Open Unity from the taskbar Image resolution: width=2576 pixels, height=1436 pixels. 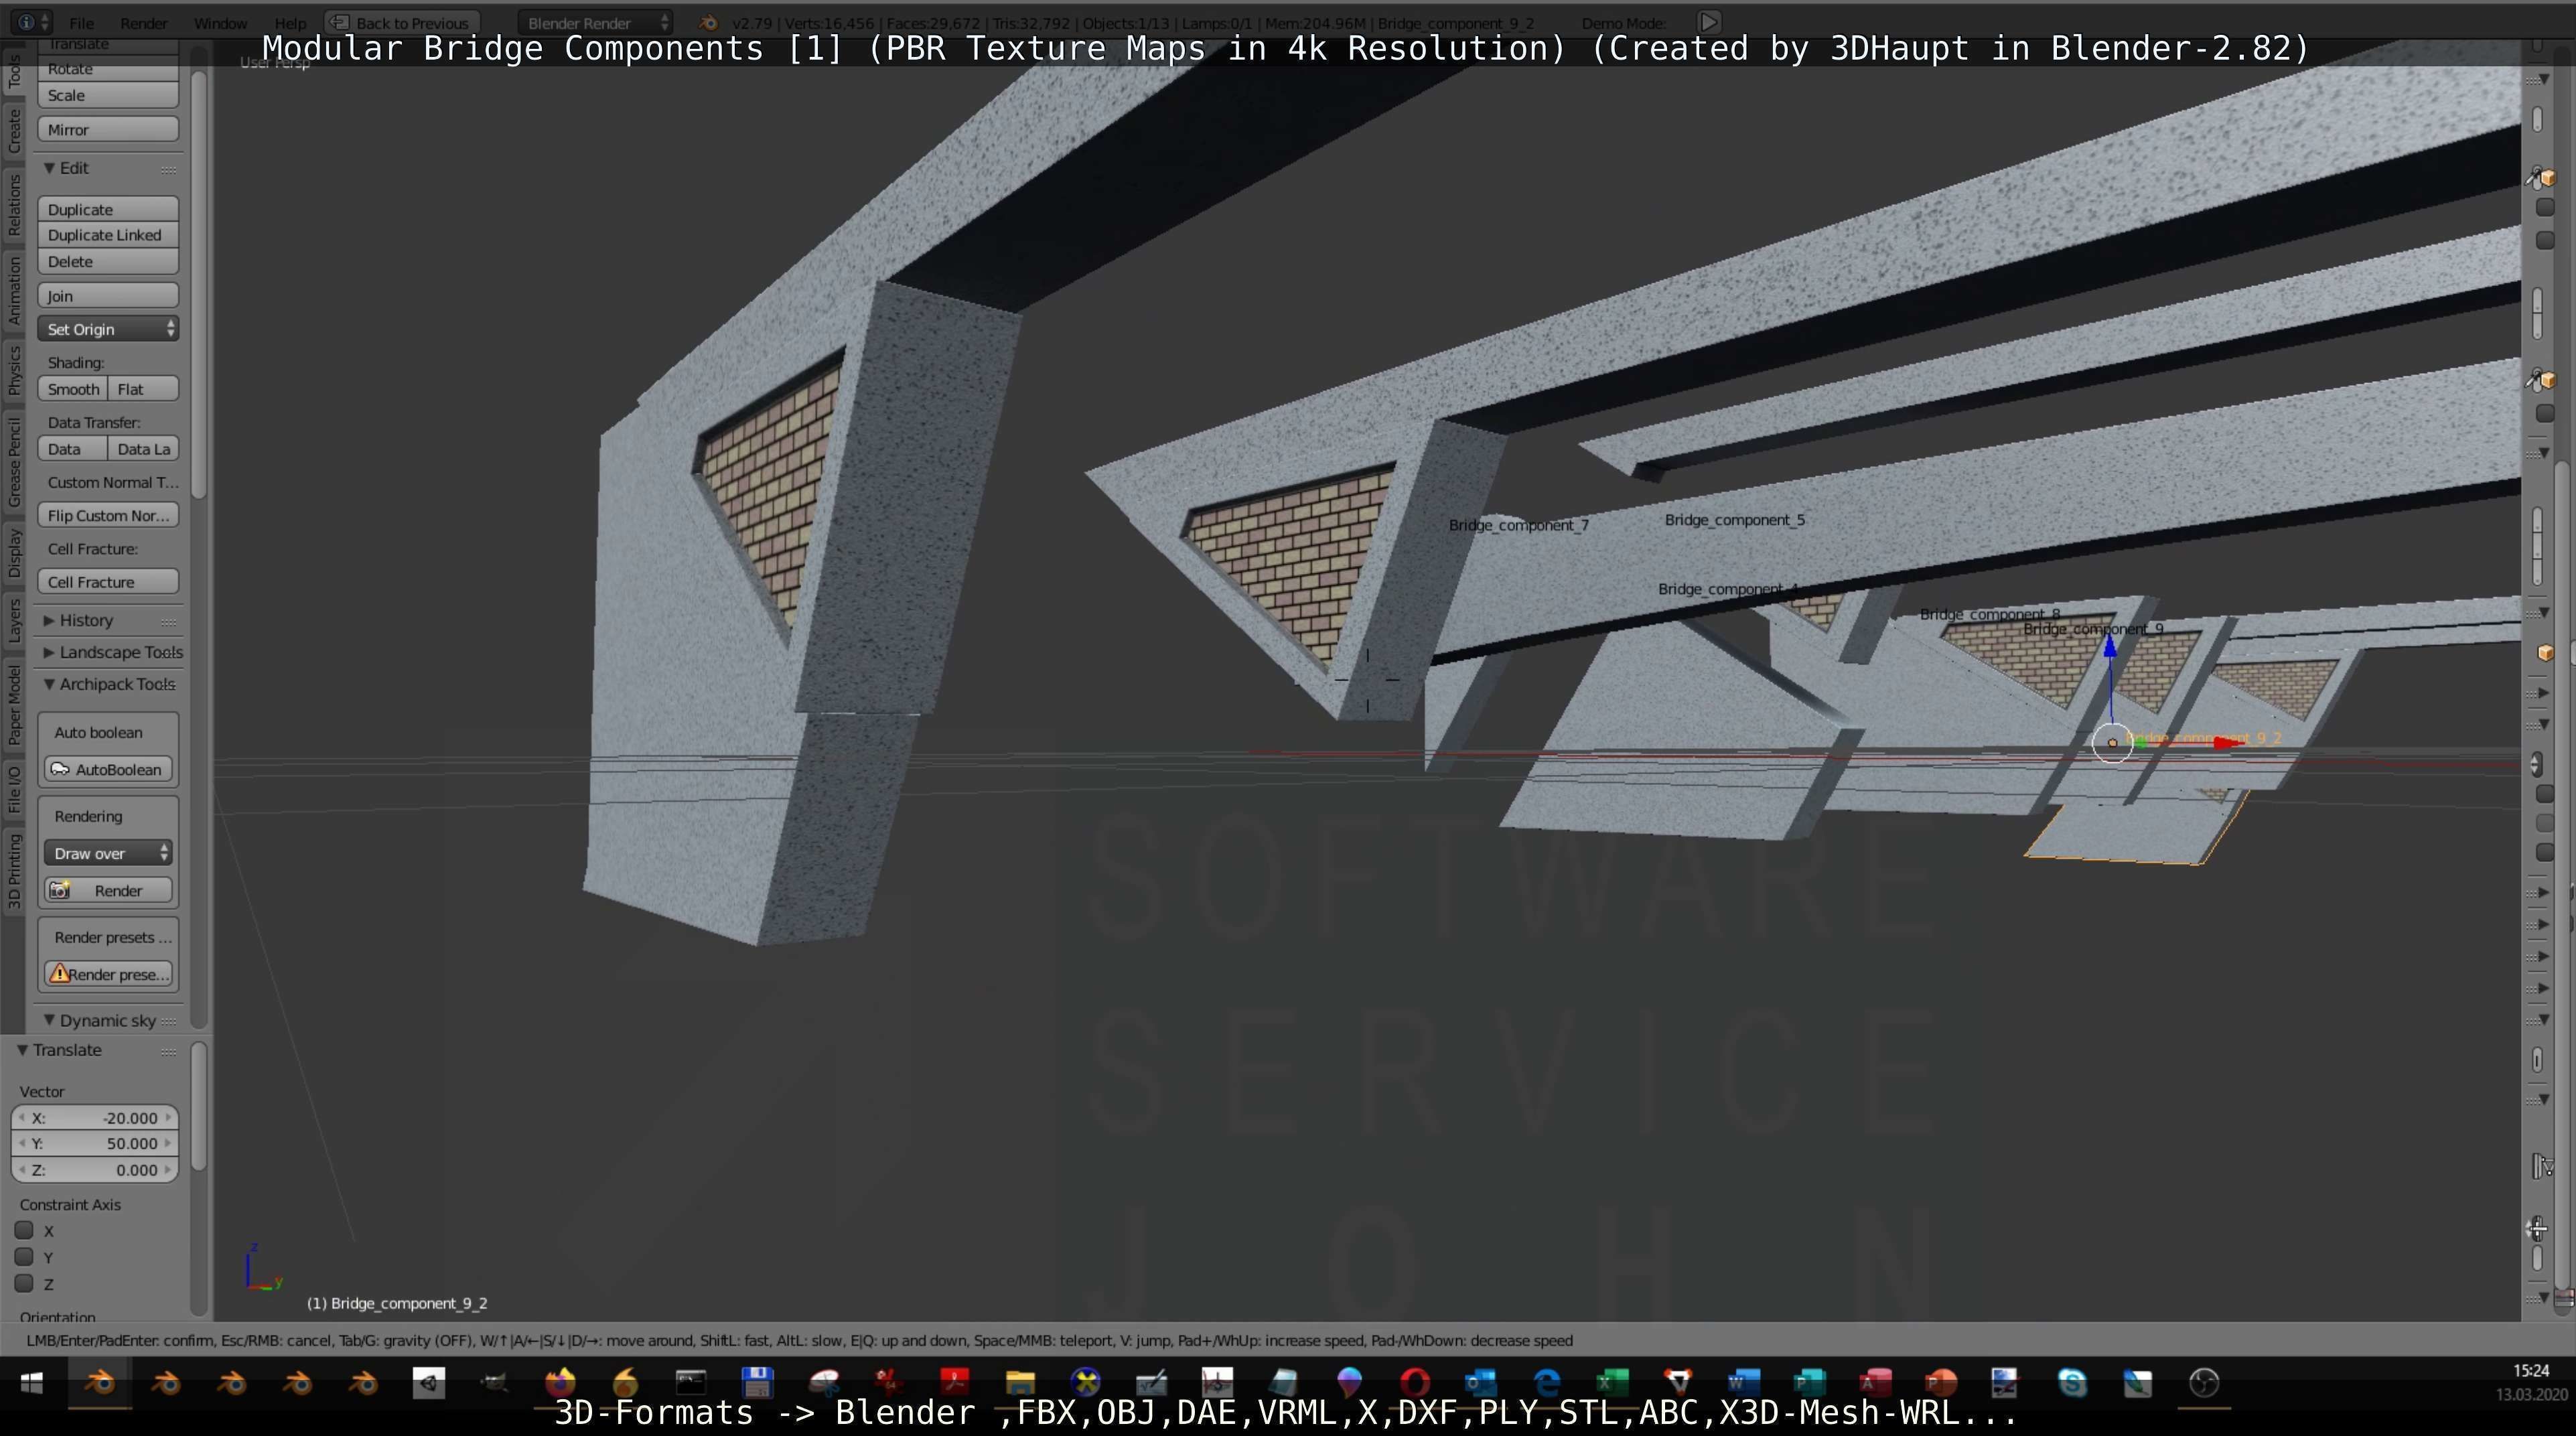coord(429,1383)
